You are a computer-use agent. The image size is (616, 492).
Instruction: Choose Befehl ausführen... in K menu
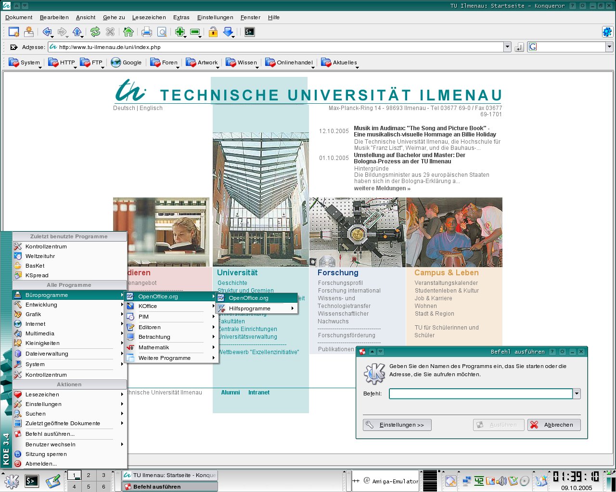pyautogui.click(x=68, y=434)
